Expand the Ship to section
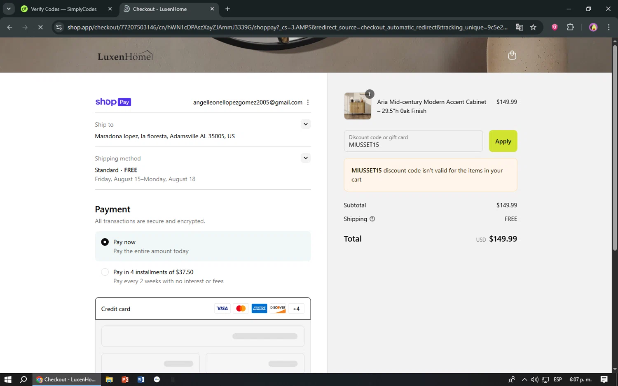Viewport: 618px width, 386px height. 305,124
